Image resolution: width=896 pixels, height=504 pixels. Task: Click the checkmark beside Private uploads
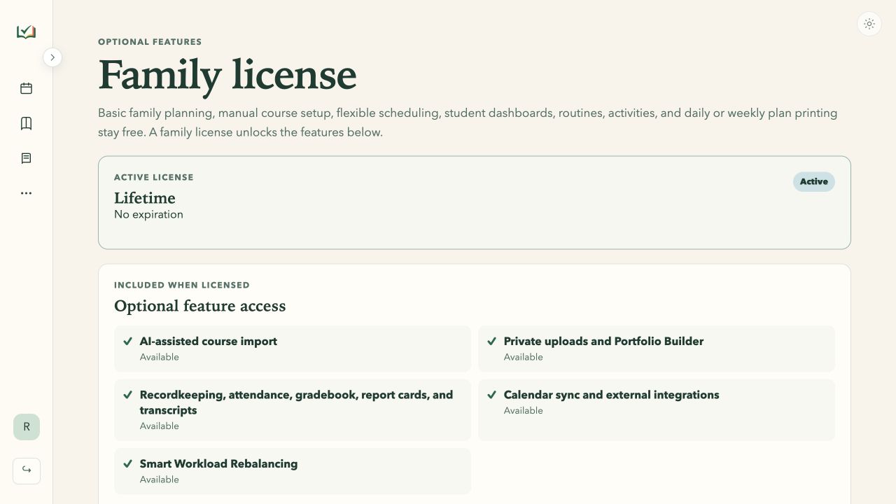pyautogui.click(x=492, y=342)
